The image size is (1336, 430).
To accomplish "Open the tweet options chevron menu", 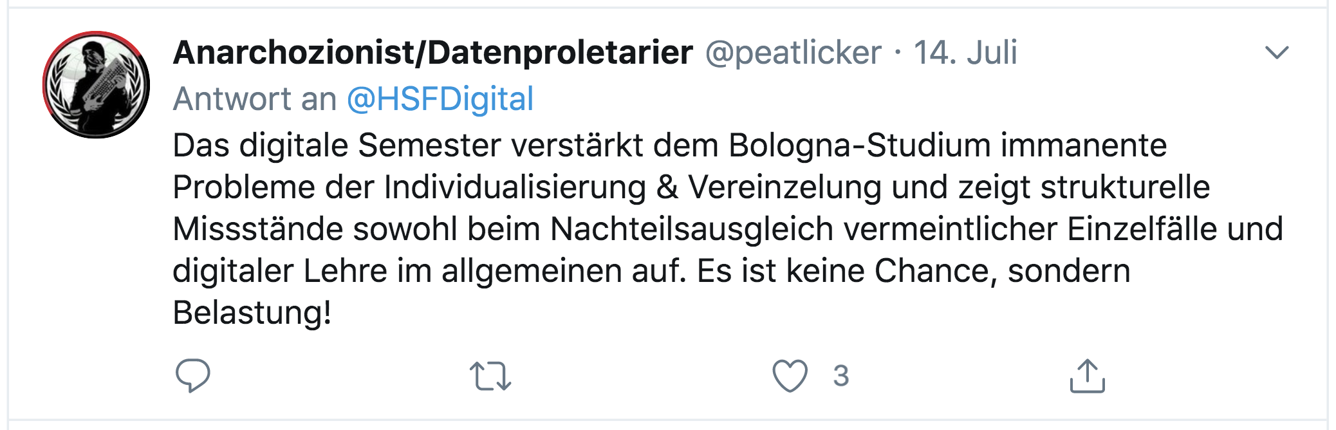I will (1277, 52).
